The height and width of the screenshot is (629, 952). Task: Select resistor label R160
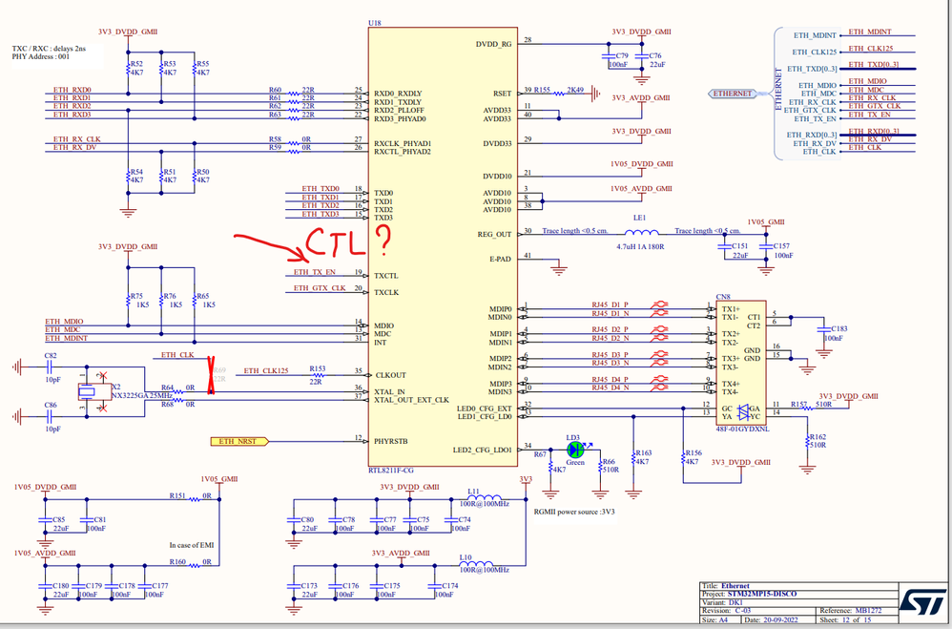(x=177, y=562)
